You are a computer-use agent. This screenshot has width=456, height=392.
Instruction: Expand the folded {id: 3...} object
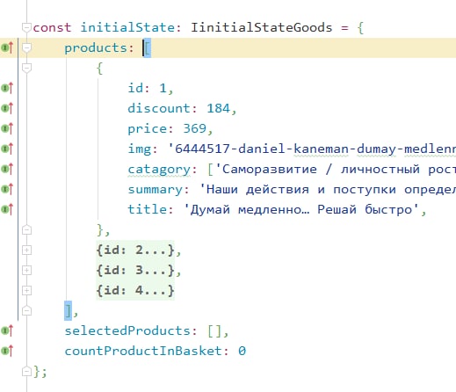point(26,270)
